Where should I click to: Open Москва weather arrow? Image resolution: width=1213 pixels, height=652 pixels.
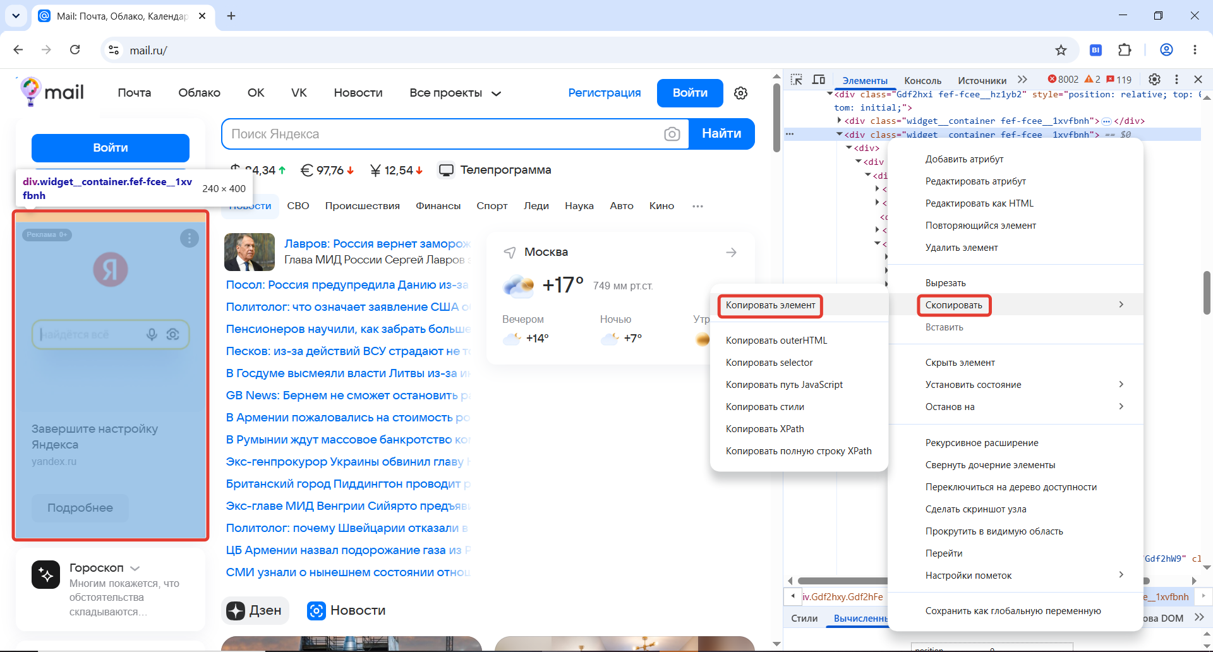click(731, 252)
